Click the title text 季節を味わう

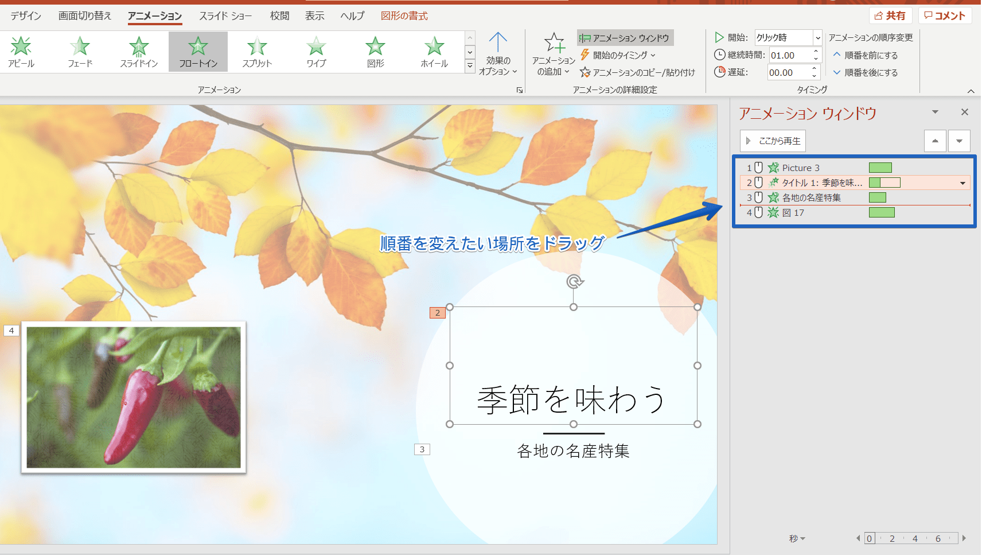pos(572,399)
